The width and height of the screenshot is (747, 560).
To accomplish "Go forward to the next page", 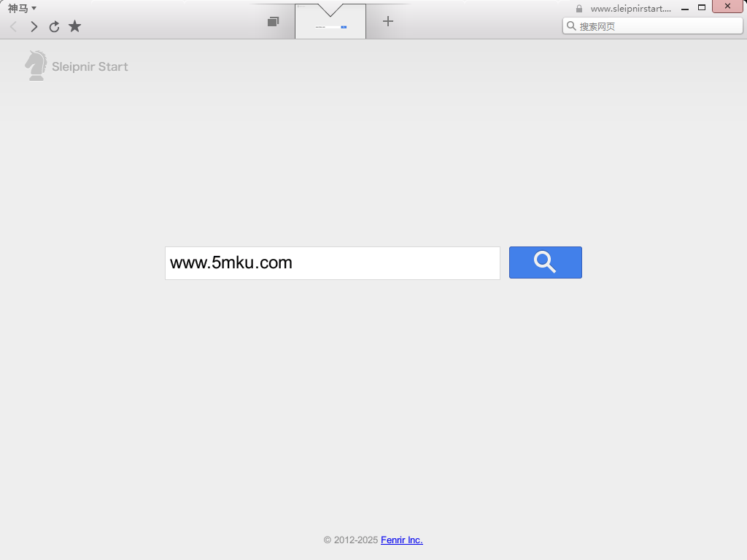I will 34,27.
